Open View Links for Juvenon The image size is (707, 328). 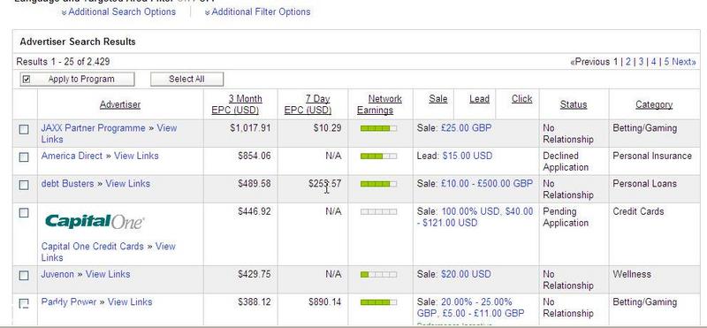108,274
